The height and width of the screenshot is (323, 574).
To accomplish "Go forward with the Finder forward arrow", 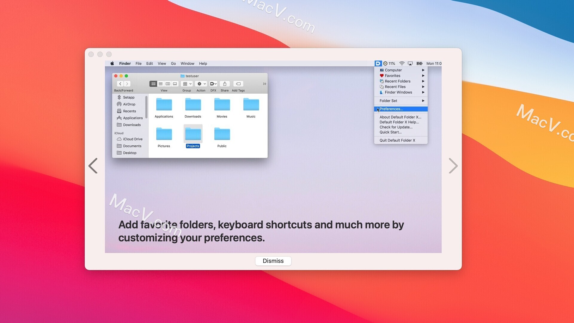I will coord(127,84).
